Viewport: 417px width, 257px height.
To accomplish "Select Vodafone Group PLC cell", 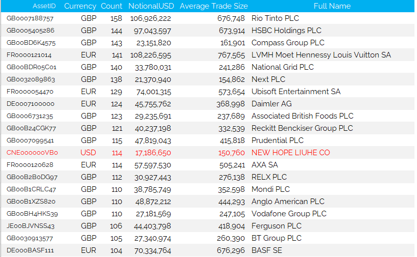I will (x=289, y=214).
